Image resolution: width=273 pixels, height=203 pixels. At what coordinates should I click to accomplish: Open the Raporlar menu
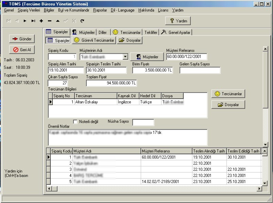click(x=100, y=10)
